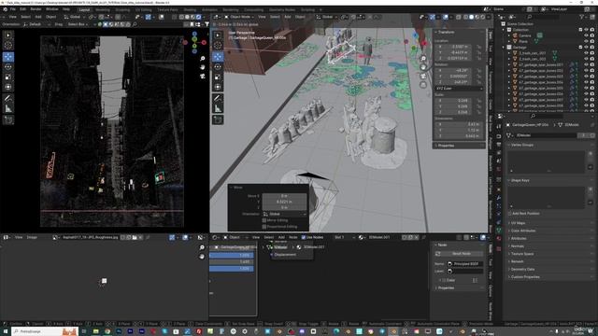Select the Select Box tool in main 3D viewport toolbar
Image resolution: width=598 pixels, height=336 pixels.
[x=218, y=35]
